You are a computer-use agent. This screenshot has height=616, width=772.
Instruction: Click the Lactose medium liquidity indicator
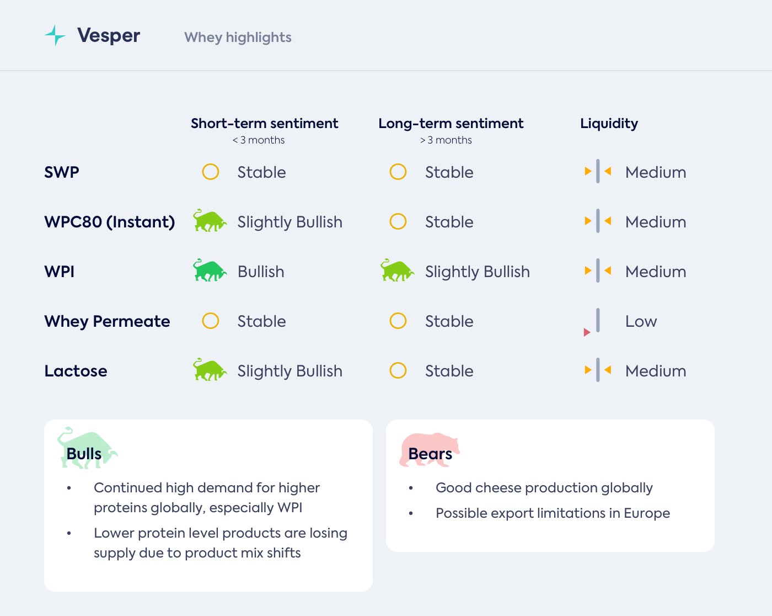[598, 370]
